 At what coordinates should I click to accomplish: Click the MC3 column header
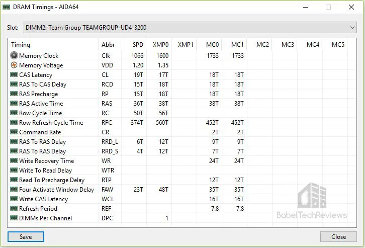(x=285, y=44)
